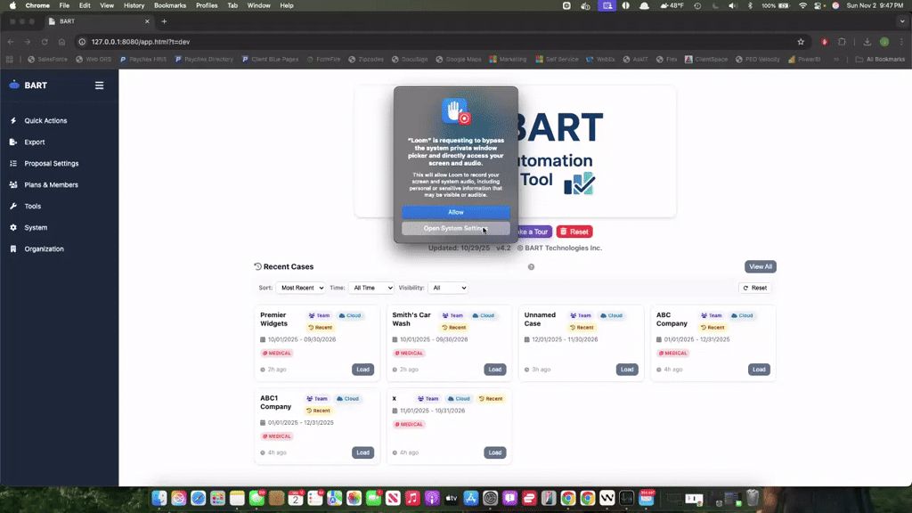Bookmark this page with the star icon
Screen dimensions: 912x513
[801, 42]
